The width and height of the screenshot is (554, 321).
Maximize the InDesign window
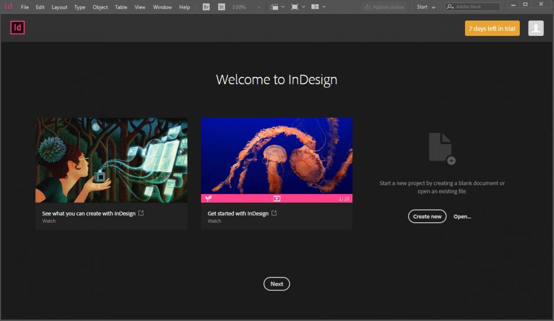525,5
